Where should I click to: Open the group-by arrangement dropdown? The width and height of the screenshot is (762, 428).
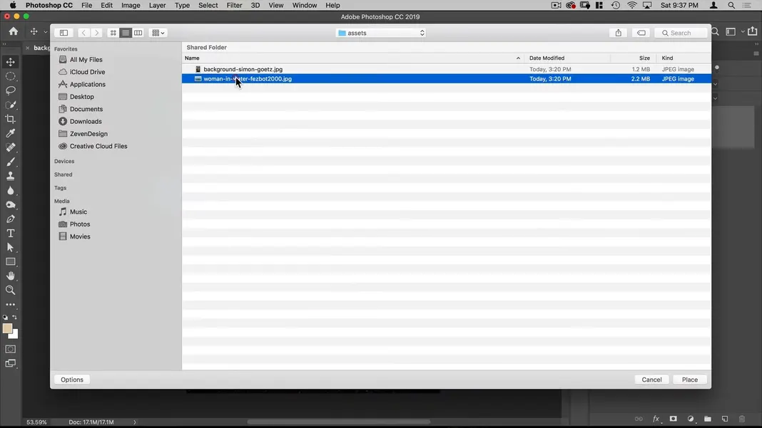tap(158, 33)
